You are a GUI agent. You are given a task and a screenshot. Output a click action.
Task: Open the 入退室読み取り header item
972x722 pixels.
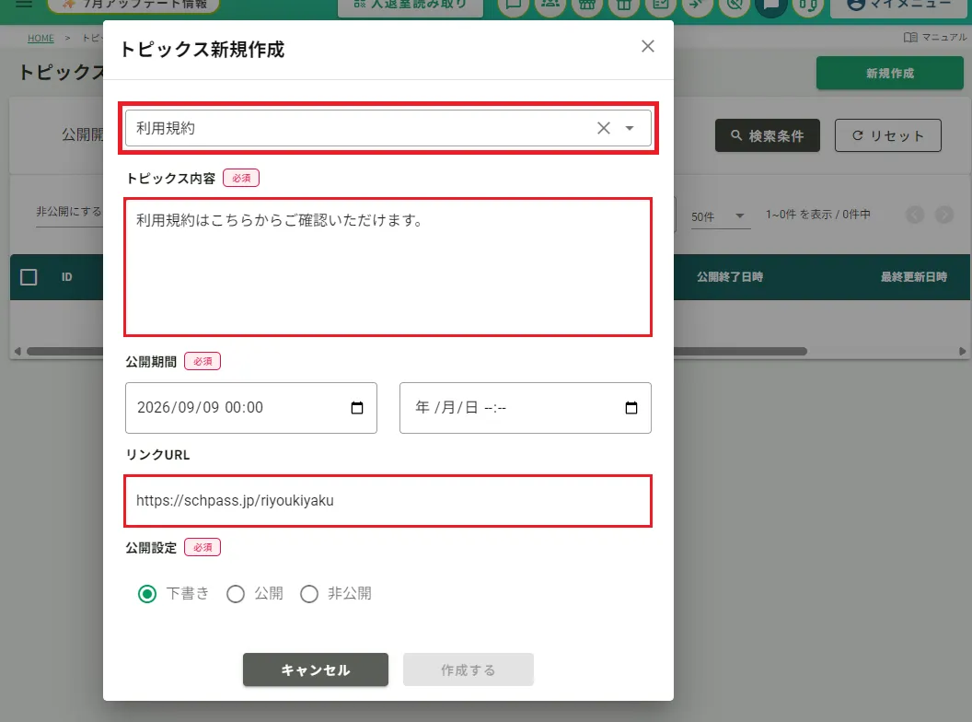point(411,5)
